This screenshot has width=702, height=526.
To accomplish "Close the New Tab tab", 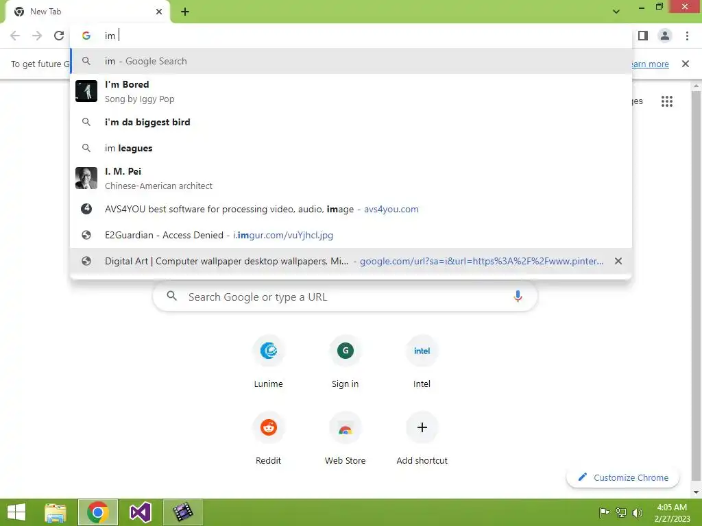I will [x=159, y=12].
